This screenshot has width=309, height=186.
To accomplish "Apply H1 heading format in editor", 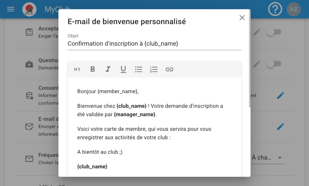I will [x=77, y=69].
